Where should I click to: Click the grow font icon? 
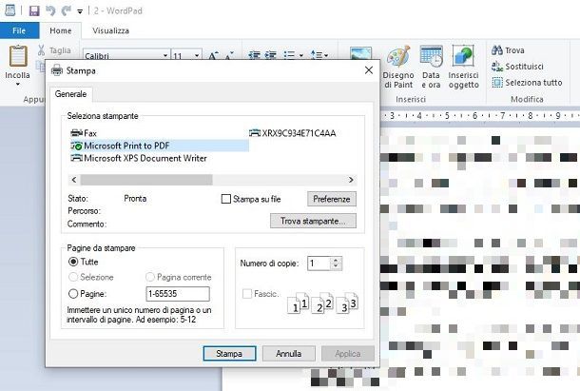tap(213, 55)
